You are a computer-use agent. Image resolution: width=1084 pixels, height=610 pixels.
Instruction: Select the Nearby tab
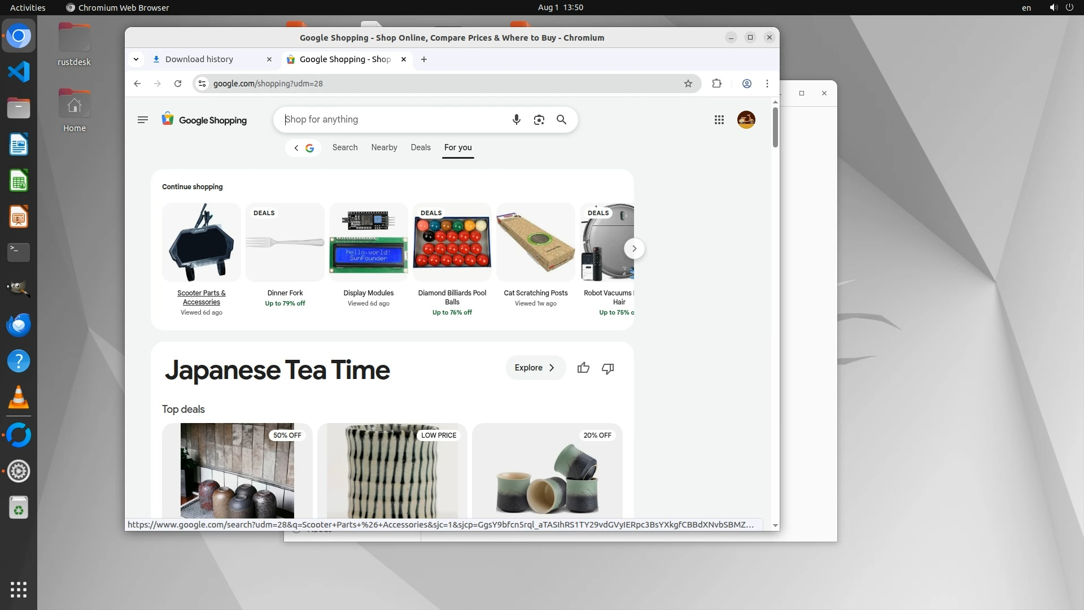(x=384, y=147)
